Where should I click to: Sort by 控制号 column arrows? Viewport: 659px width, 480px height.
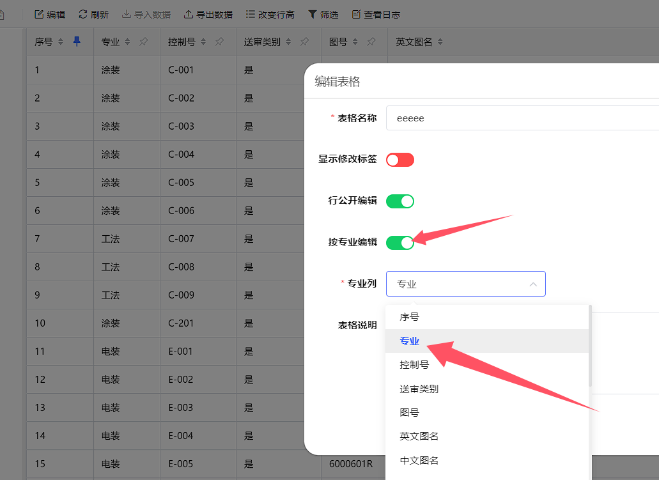[203, 42]
